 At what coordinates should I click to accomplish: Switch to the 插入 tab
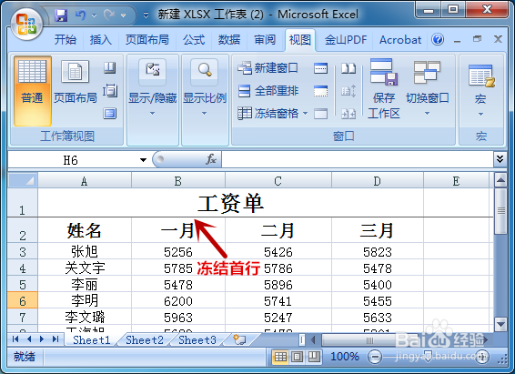point(101,40)
